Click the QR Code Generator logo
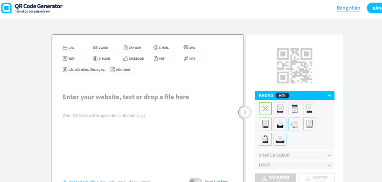Image resolution: width=382 pixels, height=182 pixels. coord(32,8)
